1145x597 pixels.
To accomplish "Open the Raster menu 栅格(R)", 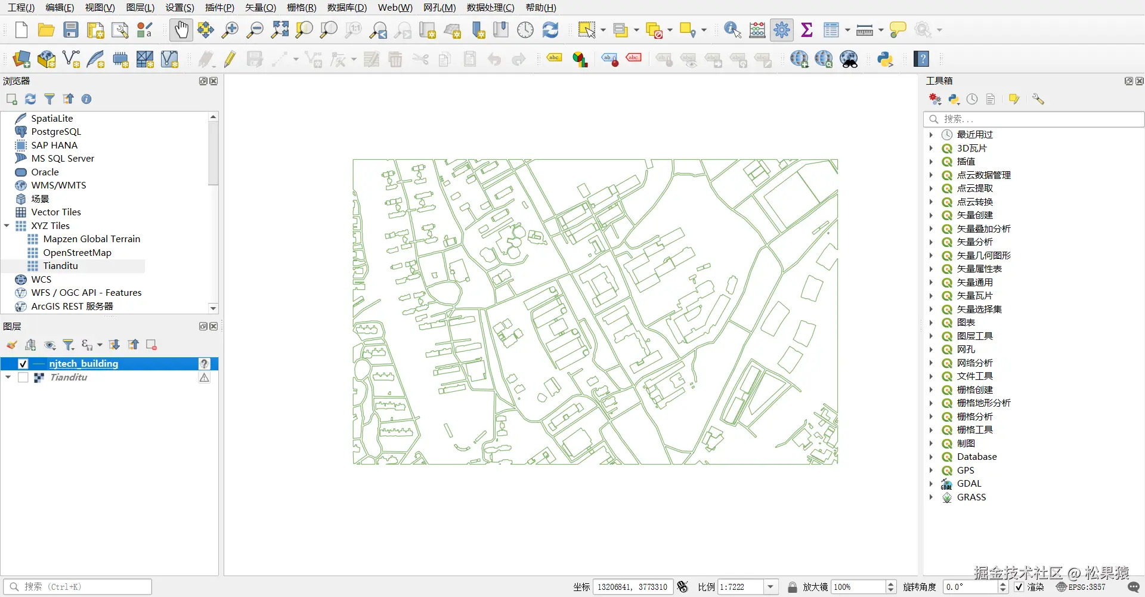I will (x=301, y=8).
